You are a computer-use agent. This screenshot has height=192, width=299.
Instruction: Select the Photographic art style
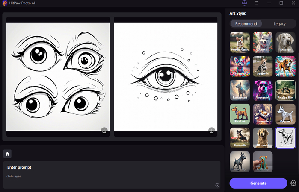pos(240,42)
